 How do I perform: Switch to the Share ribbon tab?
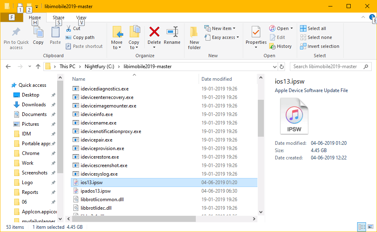pos(58,17)
